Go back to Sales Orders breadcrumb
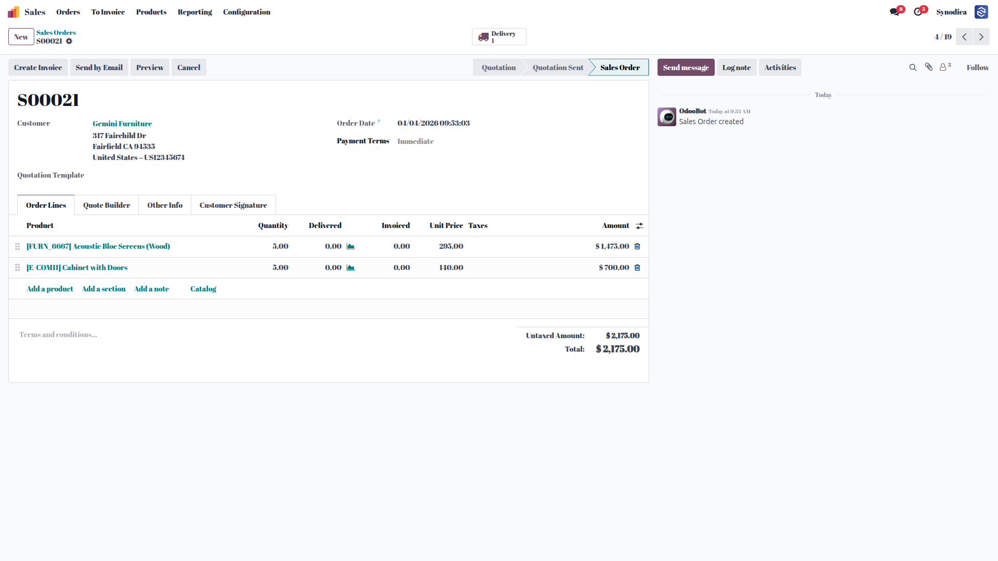This screenshot has width=998, height=561. (56, 32)
